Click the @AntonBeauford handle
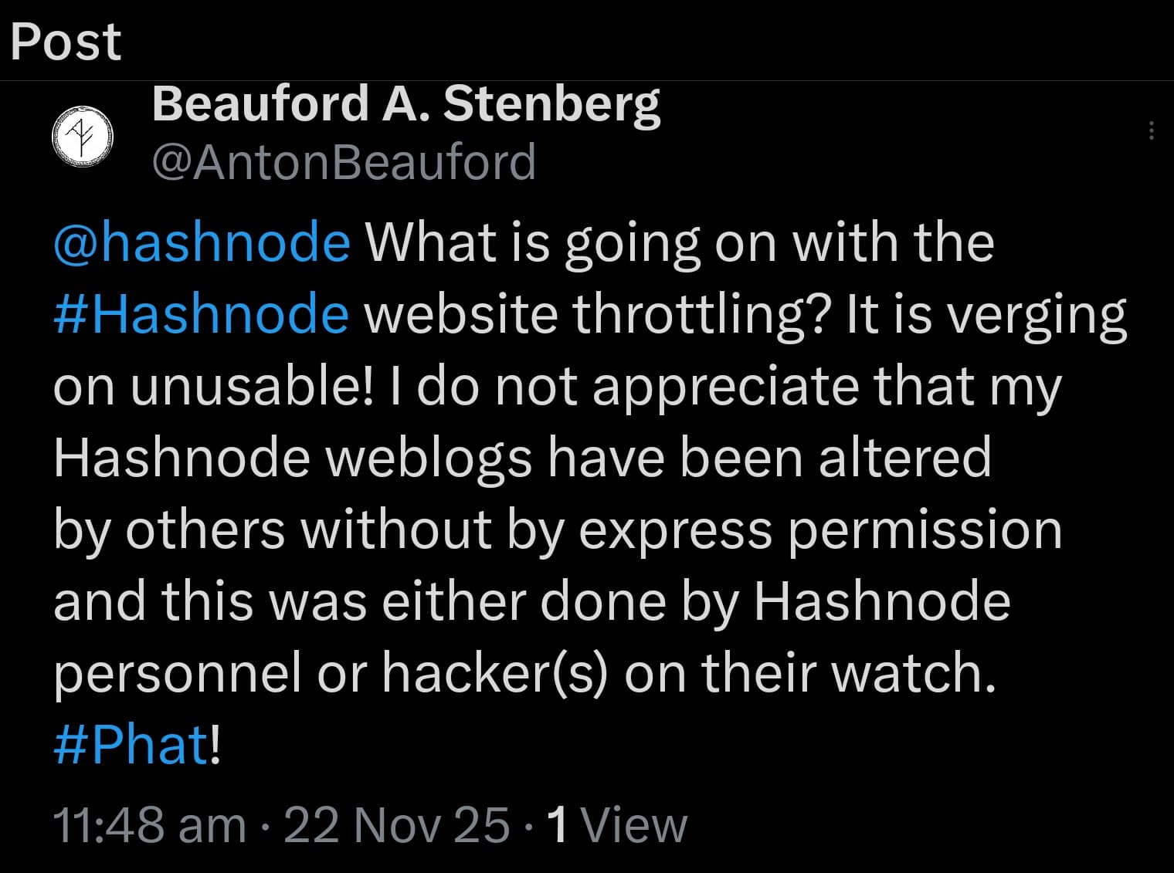1174x873 pixels. tap(344, 162)
